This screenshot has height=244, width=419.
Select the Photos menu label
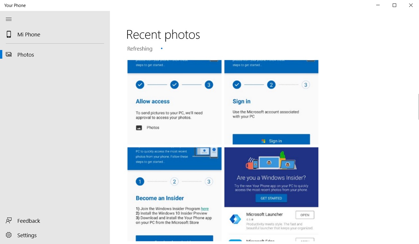click(x=26, y=55)
